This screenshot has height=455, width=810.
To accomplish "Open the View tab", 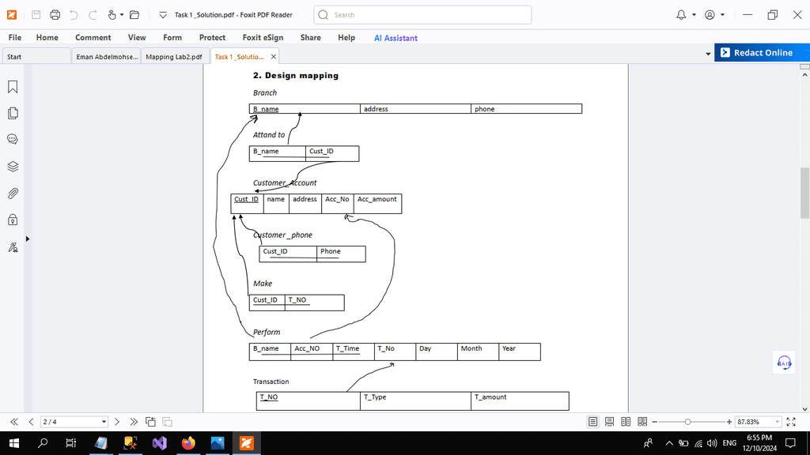I will (137, 38).
